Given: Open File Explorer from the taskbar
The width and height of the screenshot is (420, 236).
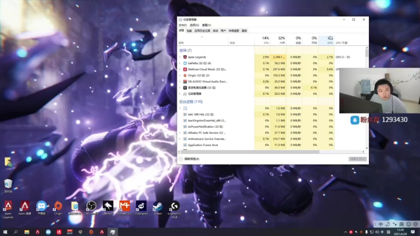Looking at the screenshot, I should pyautogui.click(x=27, y=231).
